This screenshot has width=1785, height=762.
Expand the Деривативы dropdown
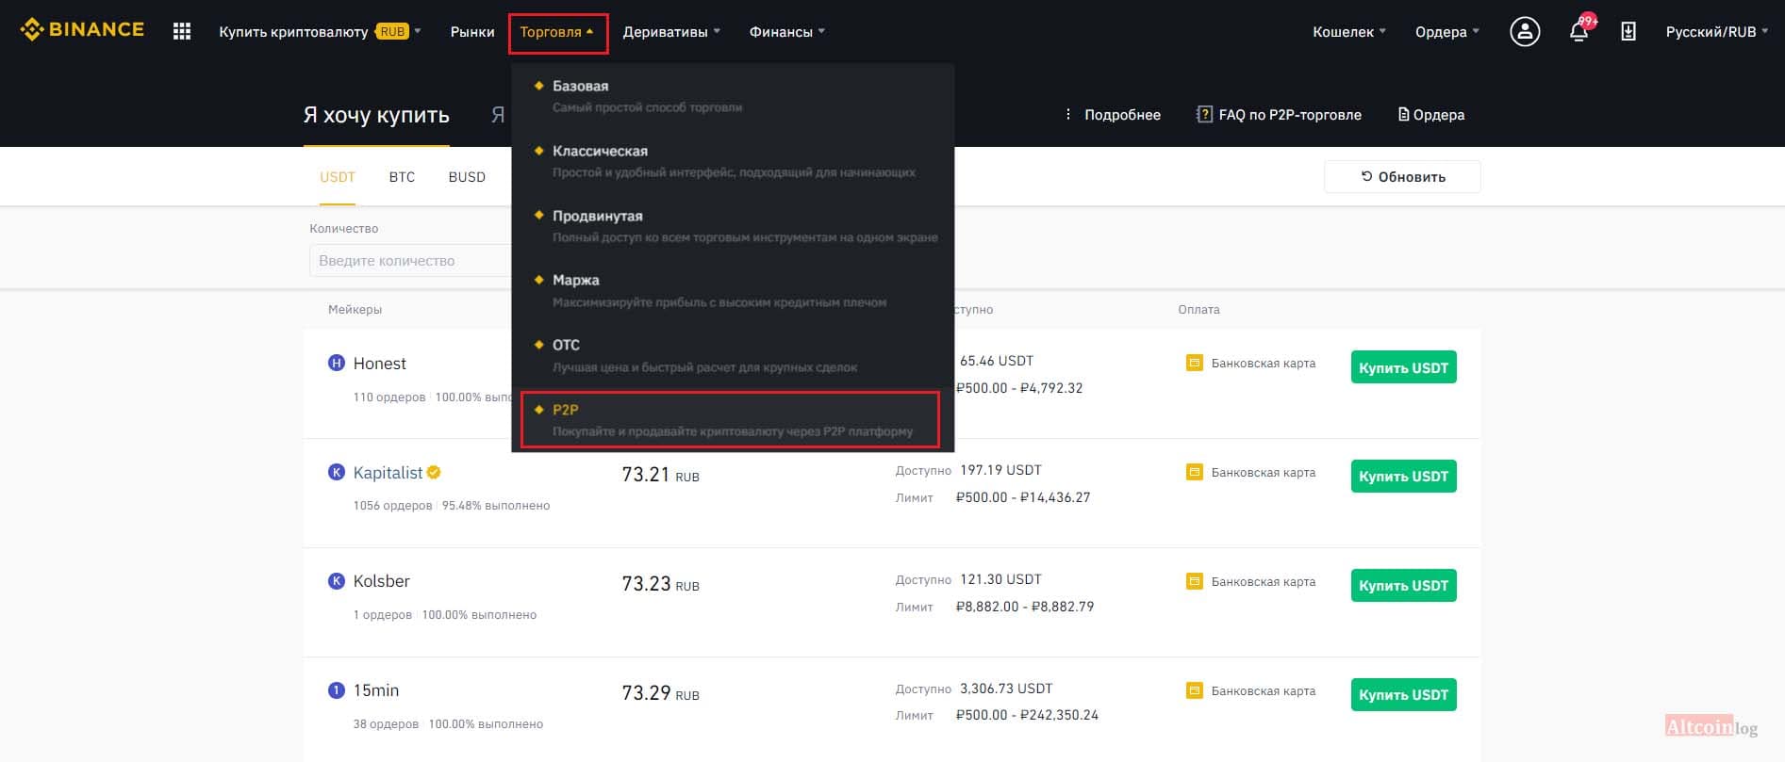point(671,32)
